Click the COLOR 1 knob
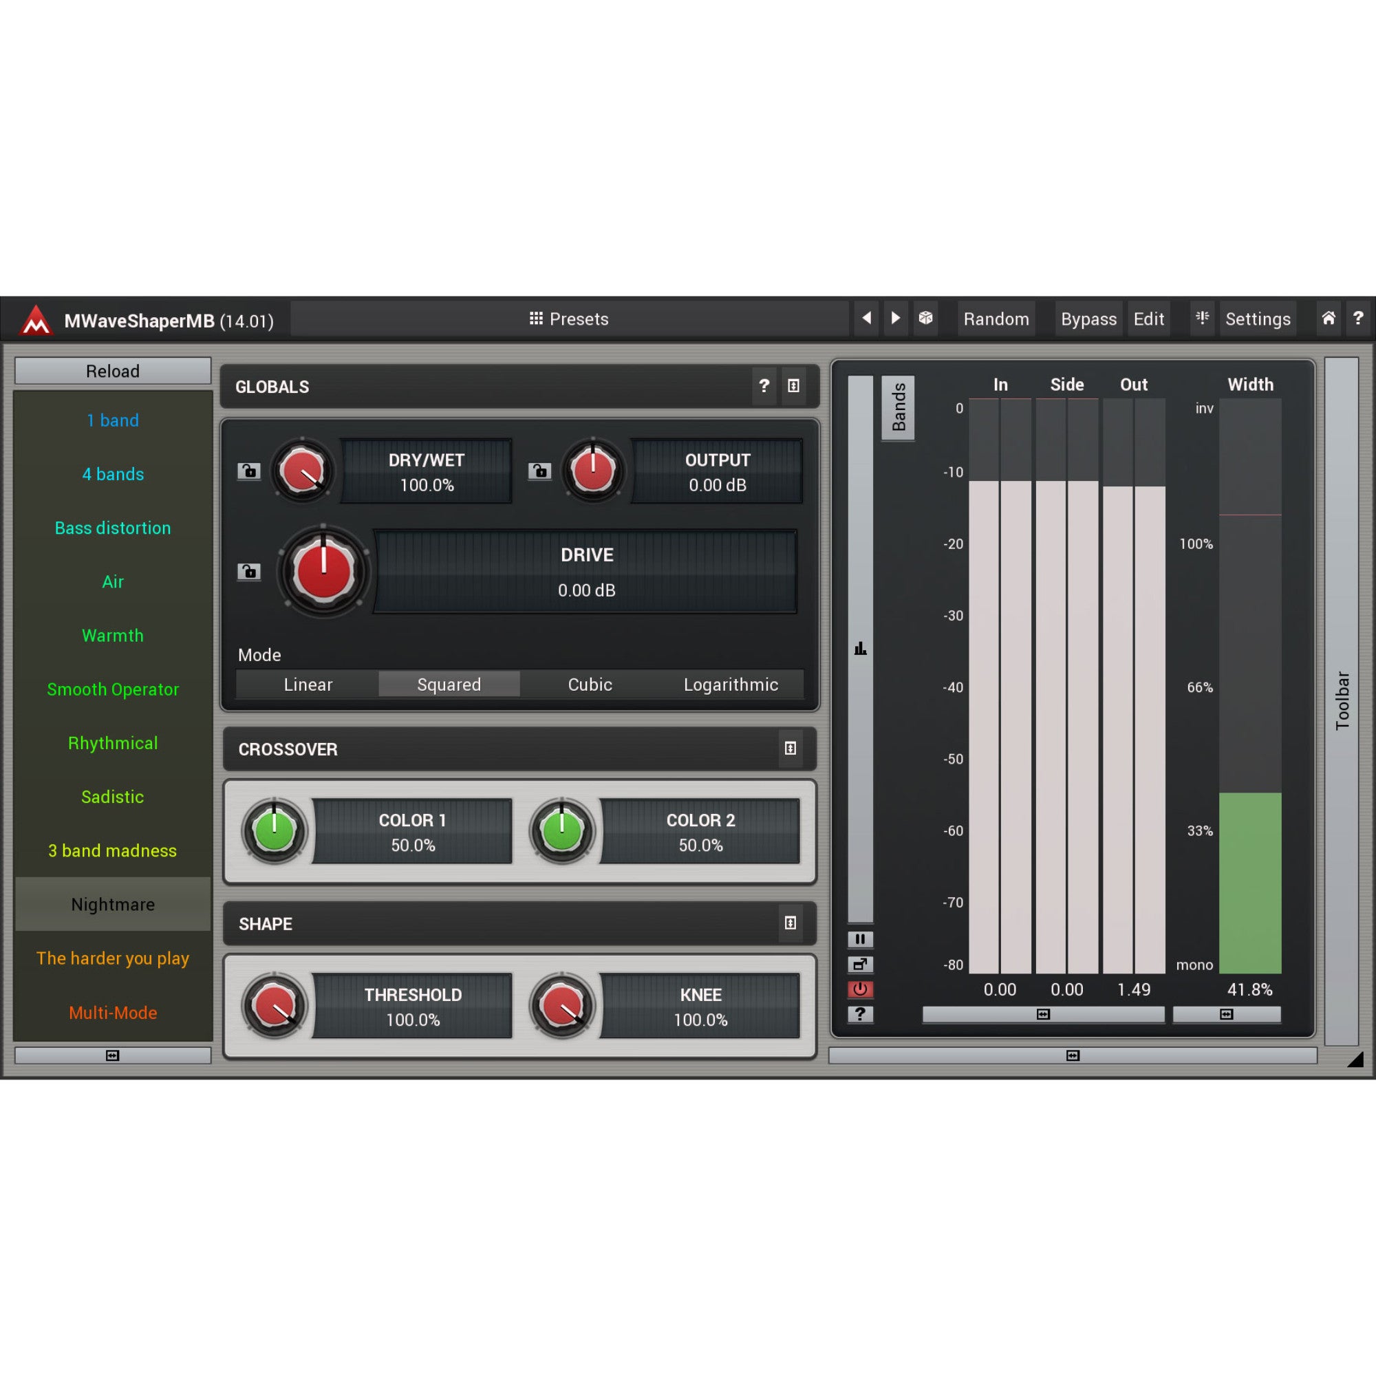 [x=275, y=831]
